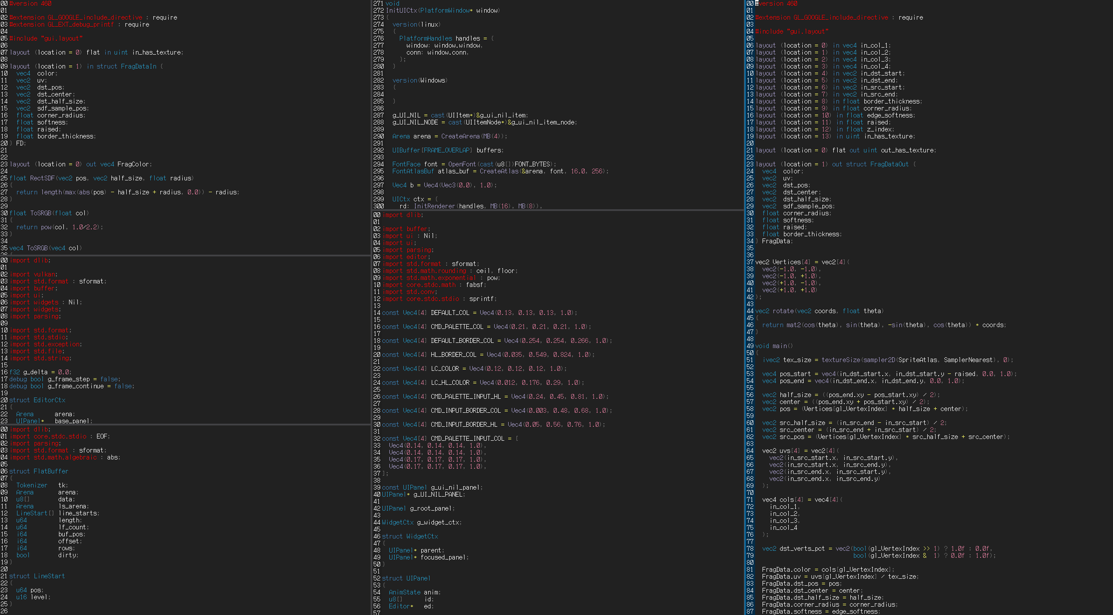This screenshot has height=615, width=1113.
Task: Click on the HL_BORDER_COL constant definition
Action: (453, 355)
